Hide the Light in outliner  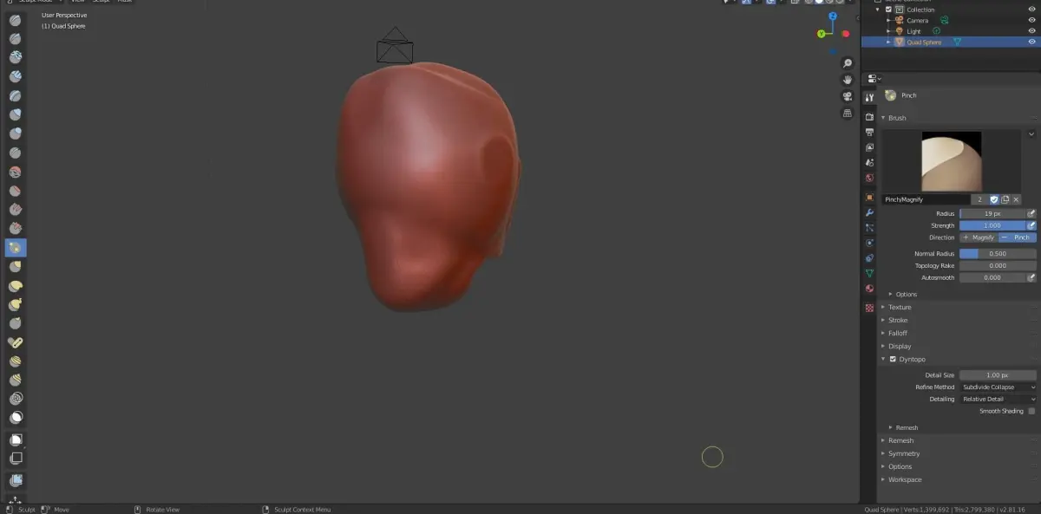[1032, 31]
